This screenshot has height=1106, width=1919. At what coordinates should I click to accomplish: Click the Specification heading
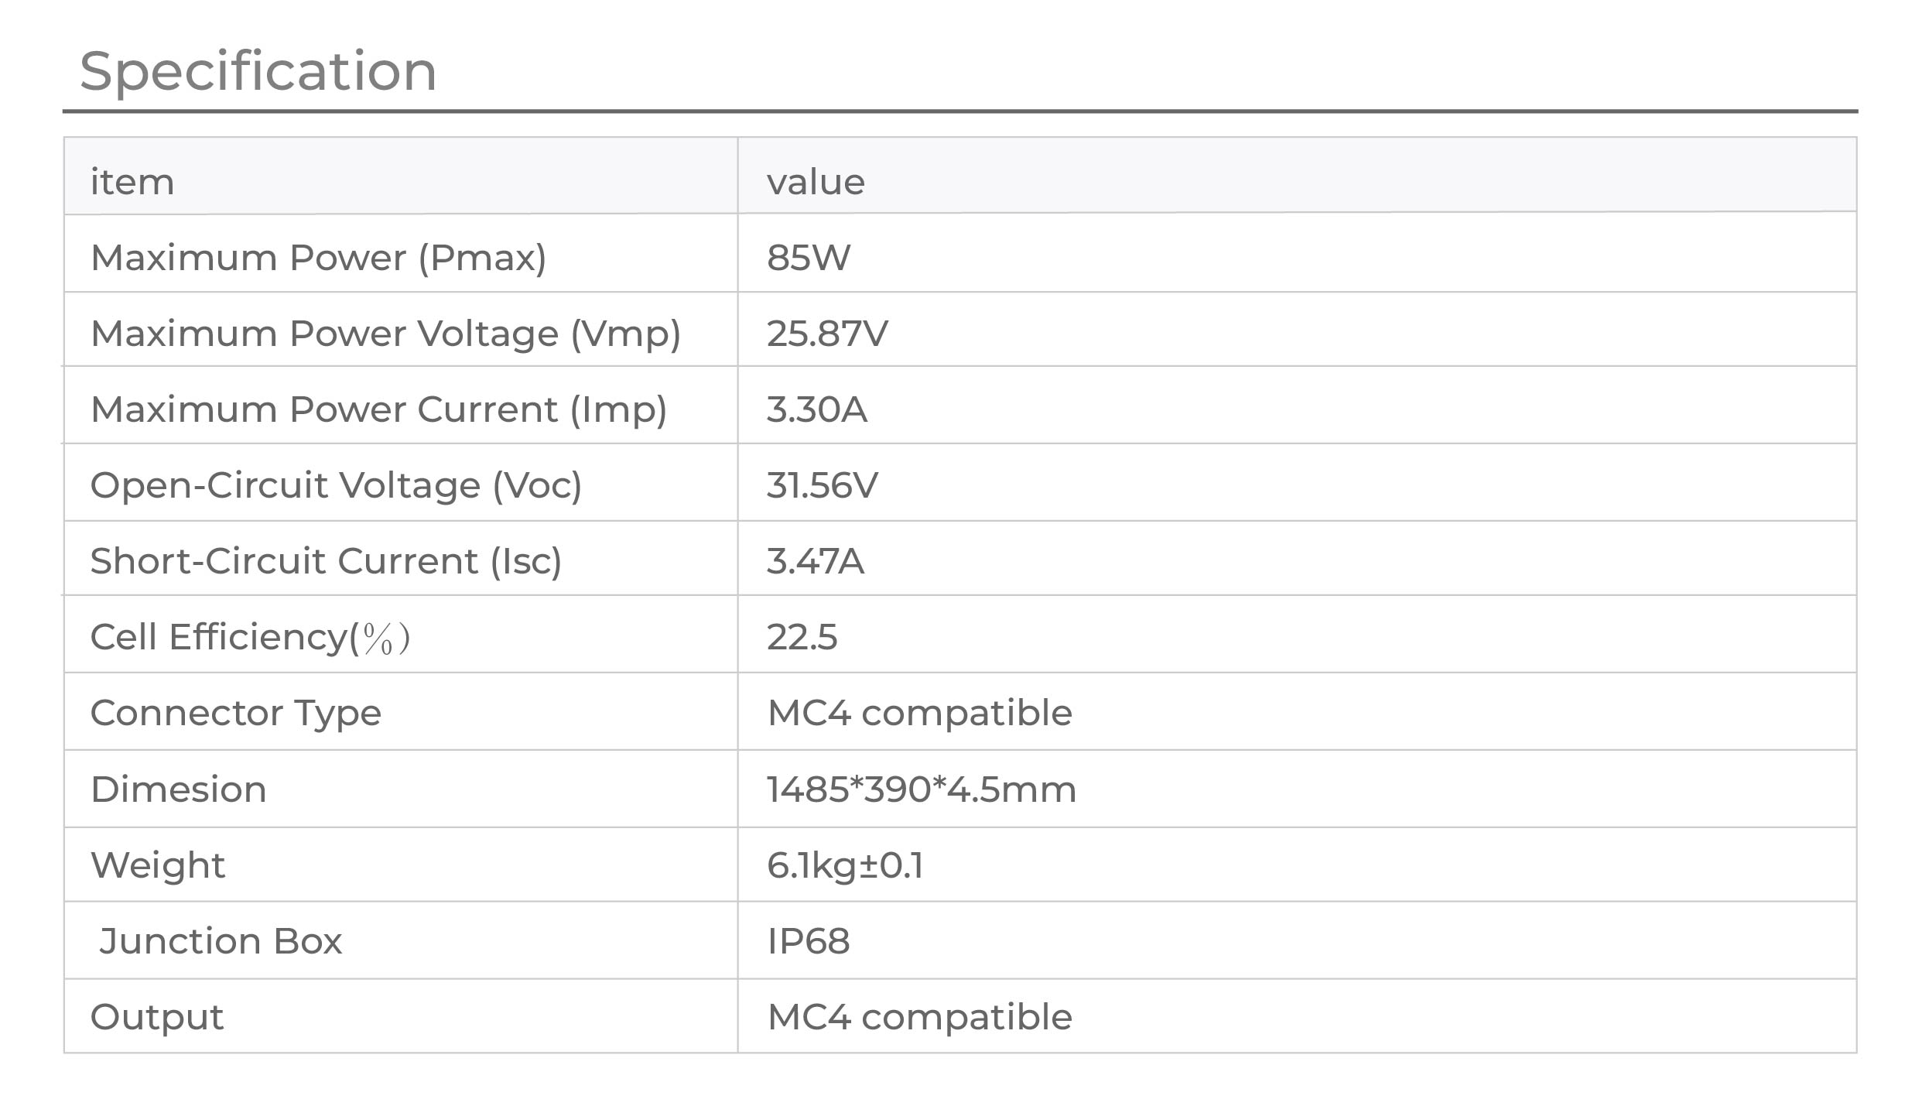click(x=258, y=72)
